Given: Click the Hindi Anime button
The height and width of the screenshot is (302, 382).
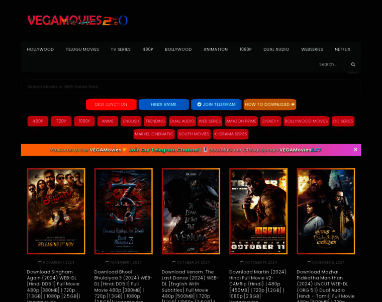Looking at the screenshot, I should click(x=164, y=104).
